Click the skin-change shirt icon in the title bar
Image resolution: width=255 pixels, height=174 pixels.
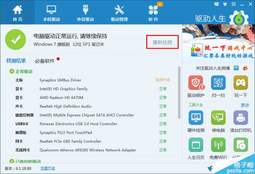[225, 4]
